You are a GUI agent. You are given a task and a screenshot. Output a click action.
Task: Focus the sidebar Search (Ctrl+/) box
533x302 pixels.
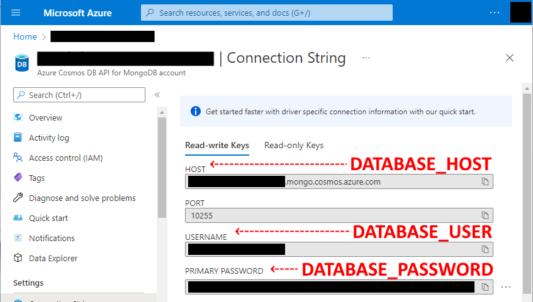tap(79, 95)
